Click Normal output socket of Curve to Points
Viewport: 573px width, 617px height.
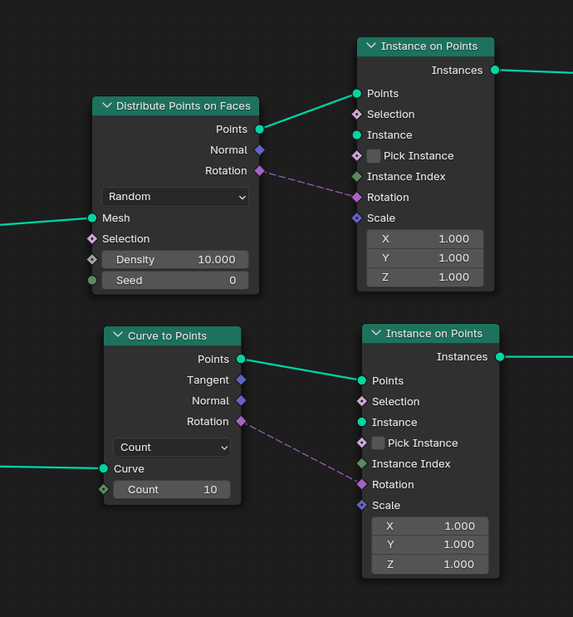[241, 400]
